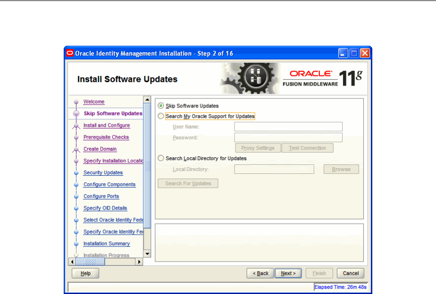This screenshot has height=294, width=436.
Task: Click the Configure Components step bullet icon
Action: coord(76,185)
